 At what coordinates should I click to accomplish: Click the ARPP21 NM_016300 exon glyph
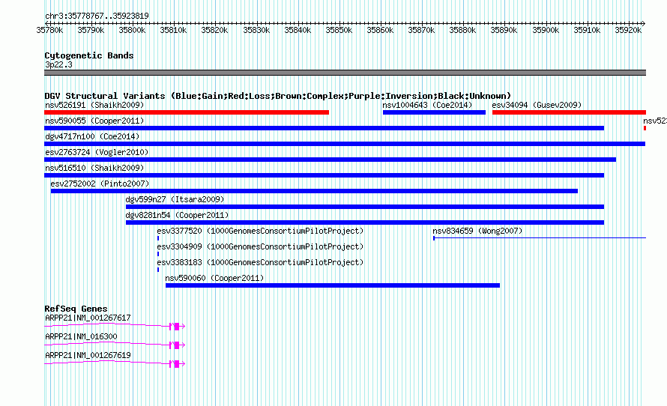pyautogui.click(x=177, y=345)
